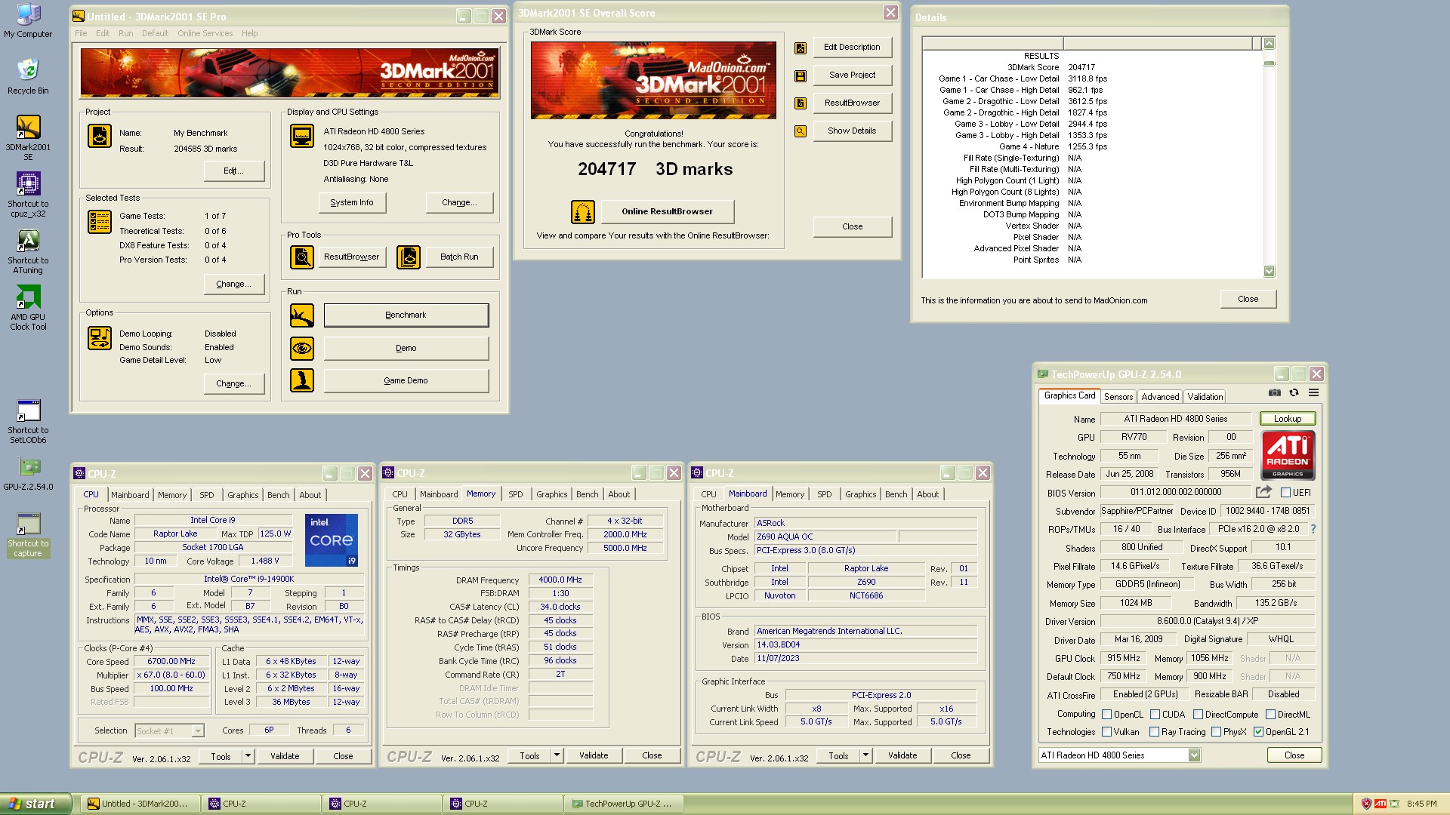Open GPU-Z.2.54.0 desktop icon

(x=28, y=474)
